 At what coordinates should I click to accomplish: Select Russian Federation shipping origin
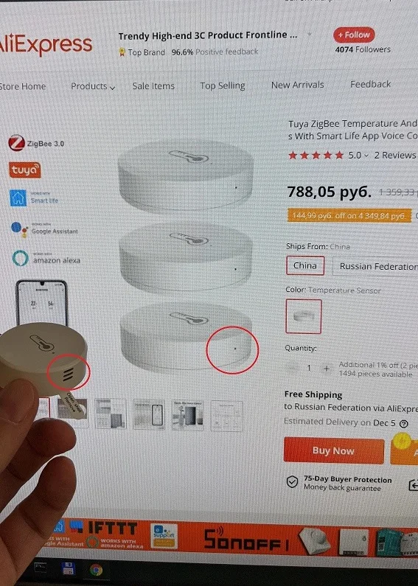point(375,266)
